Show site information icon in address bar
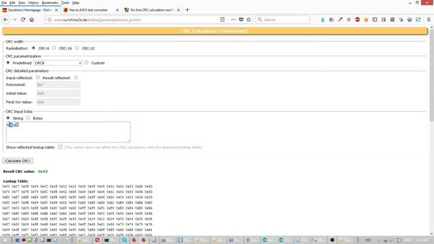Screen dimensions: 434x244 (x=50, y=20)
